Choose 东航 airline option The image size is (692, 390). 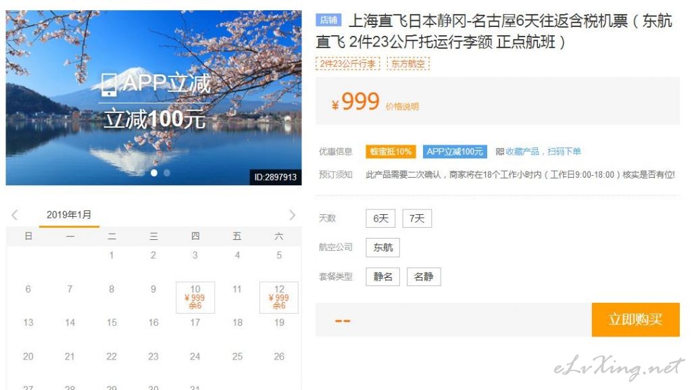point(382,247)
